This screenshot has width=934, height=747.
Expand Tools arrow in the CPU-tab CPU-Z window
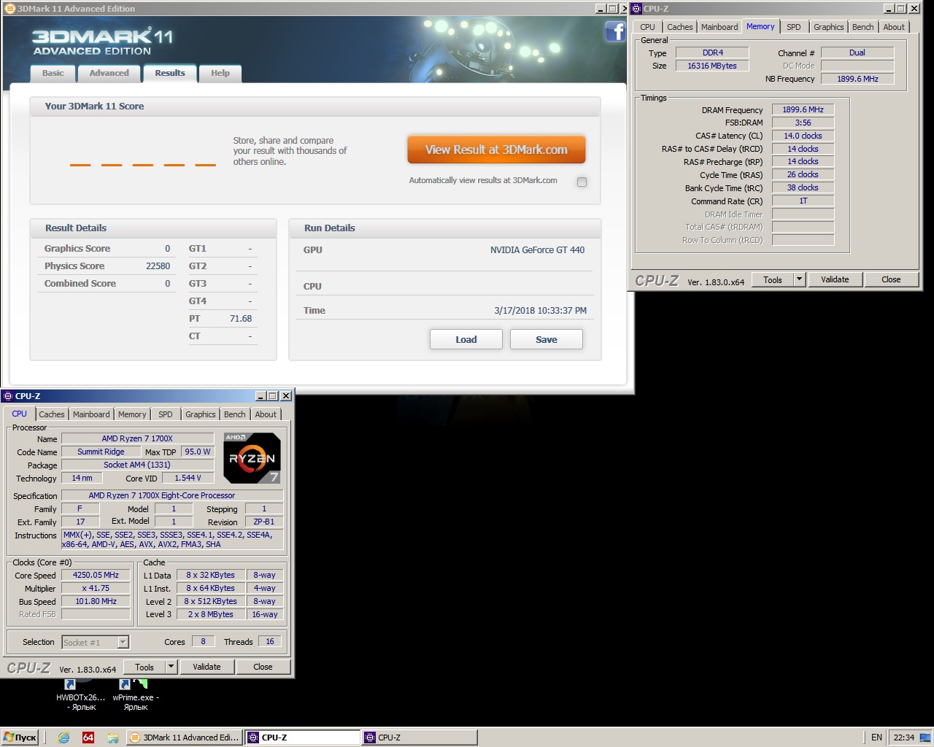click(171, 667)
